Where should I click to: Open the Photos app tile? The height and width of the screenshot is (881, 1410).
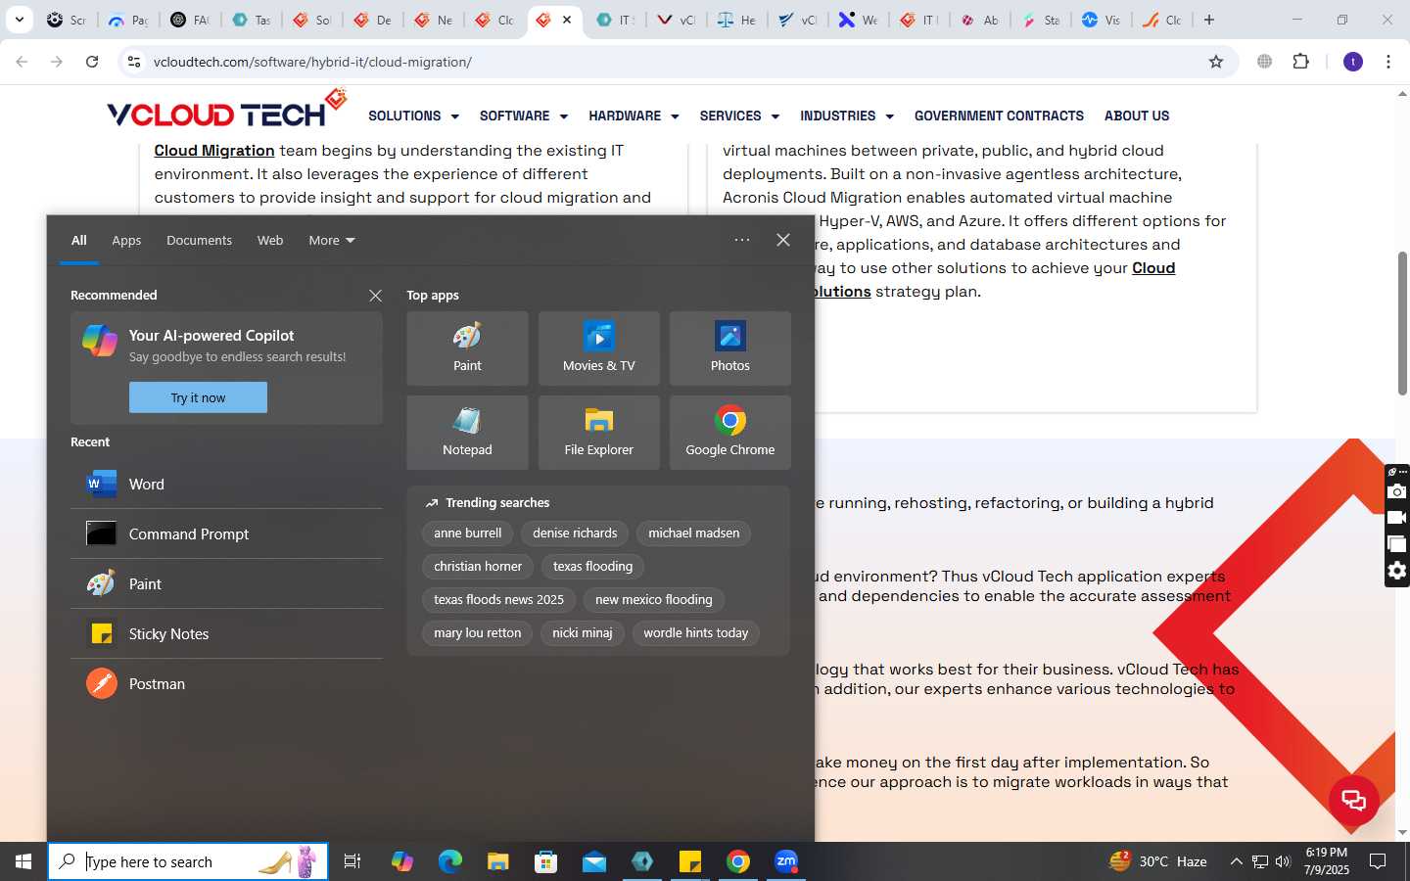tap(729, 348)
